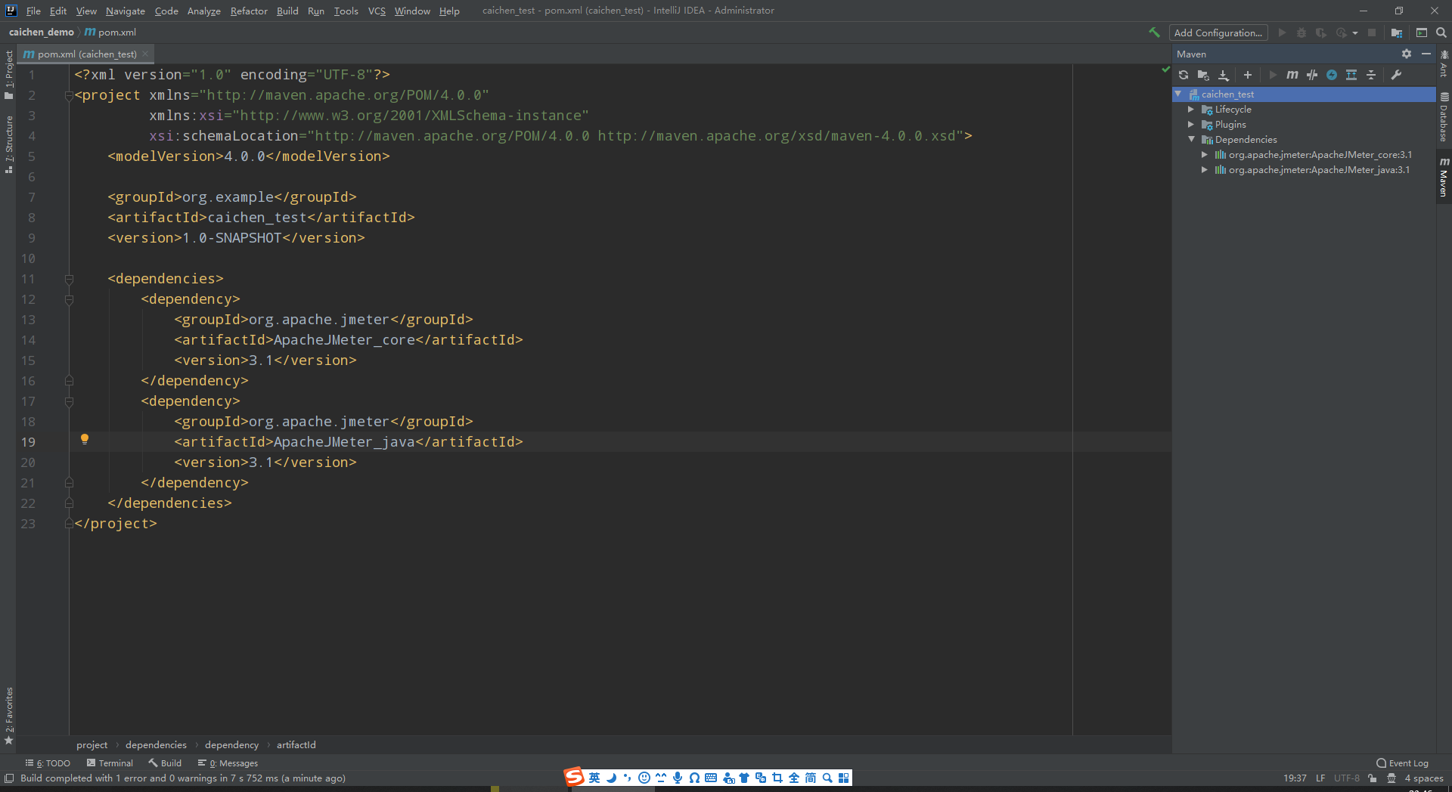This screenshot has width=1452, height=792.
Task: Open the 6: TODO tool window
Action: (48, 763)
